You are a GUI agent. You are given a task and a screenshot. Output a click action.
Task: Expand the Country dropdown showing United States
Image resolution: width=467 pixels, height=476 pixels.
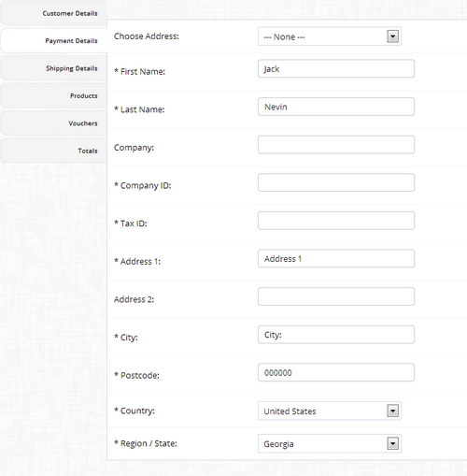[x=330, y=411]
